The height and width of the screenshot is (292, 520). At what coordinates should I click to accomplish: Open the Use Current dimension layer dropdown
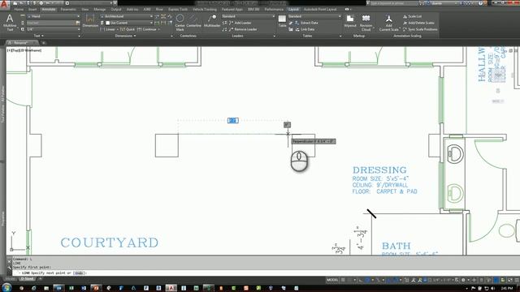click(x=129, y=23)
